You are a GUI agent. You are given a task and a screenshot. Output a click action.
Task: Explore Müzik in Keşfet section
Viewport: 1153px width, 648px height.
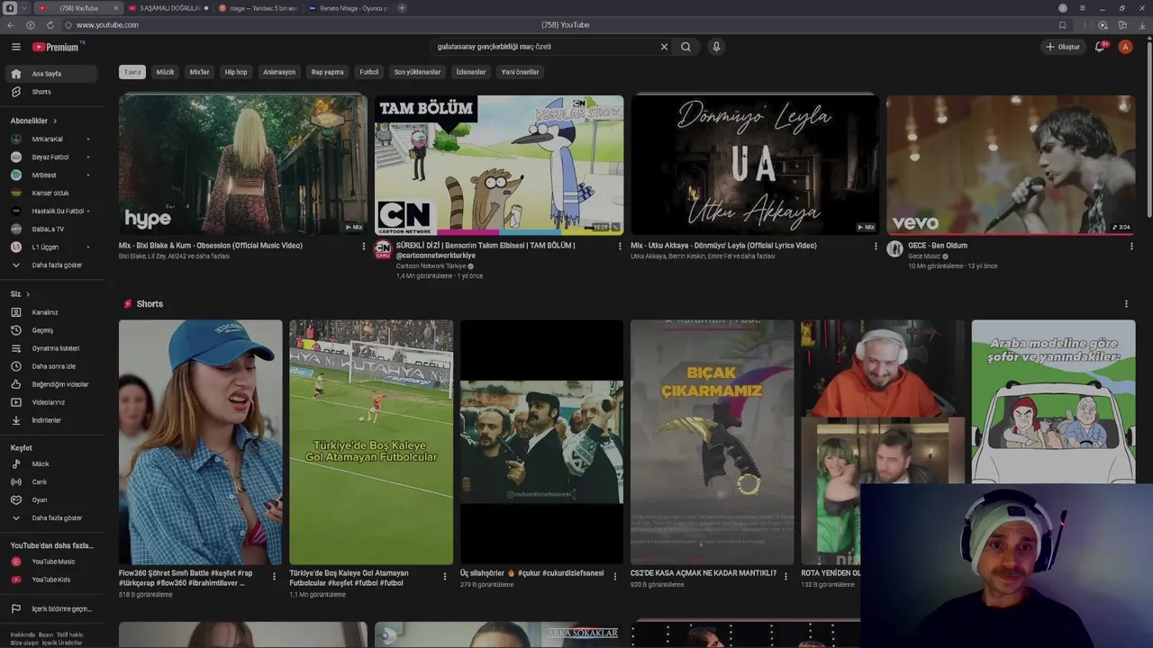52,464
